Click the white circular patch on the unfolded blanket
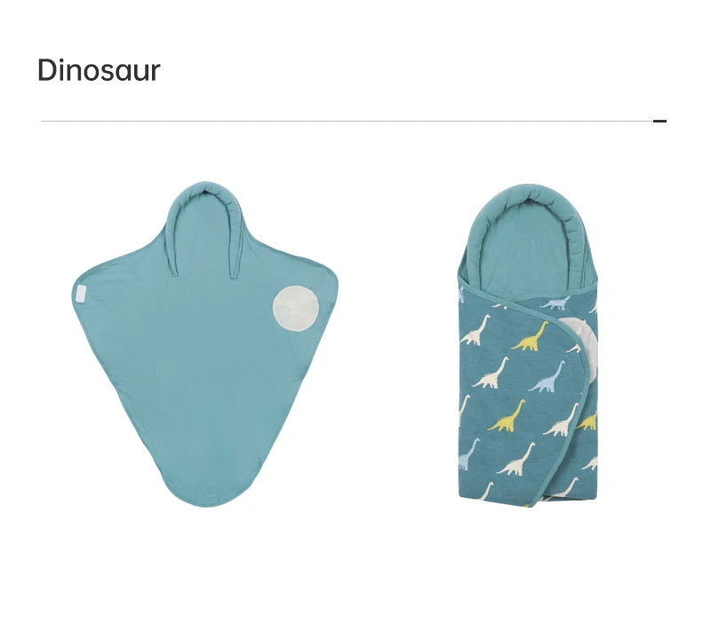 [296, 307]
